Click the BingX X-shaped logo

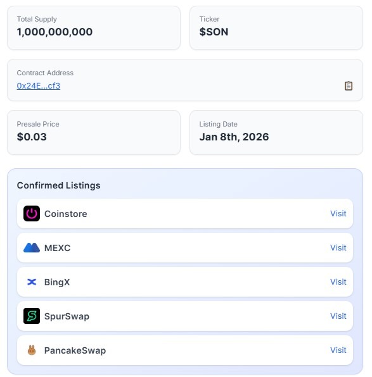32,281
